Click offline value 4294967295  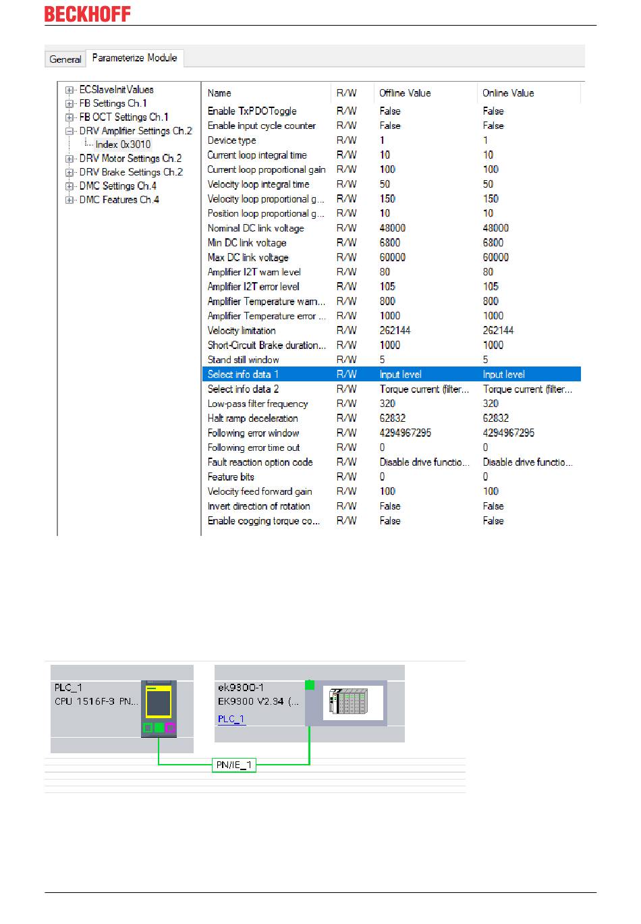[x=405, y=433]
